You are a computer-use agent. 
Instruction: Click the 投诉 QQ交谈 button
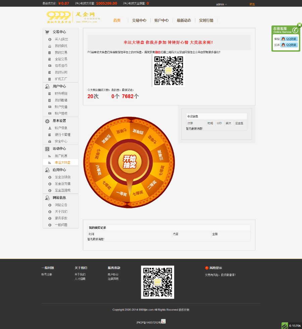(289, 45)
